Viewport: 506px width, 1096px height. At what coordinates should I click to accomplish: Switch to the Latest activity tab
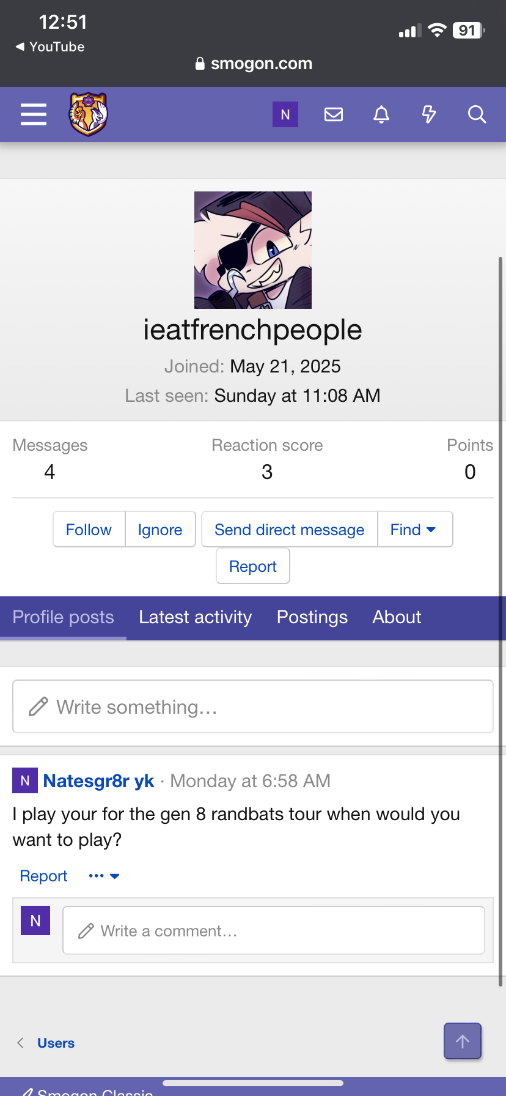(195, 618)
